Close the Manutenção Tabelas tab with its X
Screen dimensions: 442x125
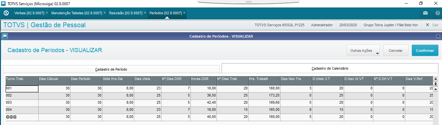point(105,13)
